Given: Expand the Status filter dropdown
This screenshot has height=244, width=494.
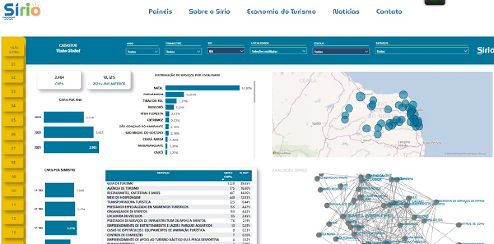Looking at the screenshot, I should [x=341, y=51].
